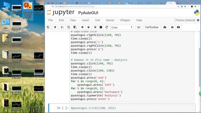The image size is (201, 113).
Task: Click the line pyautogui.press('backspace')
Action: [x=100, y=92]
